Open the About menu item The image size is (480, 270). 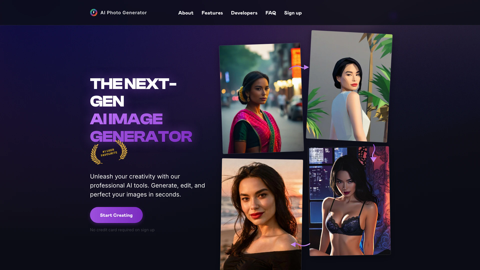point(186,13)
